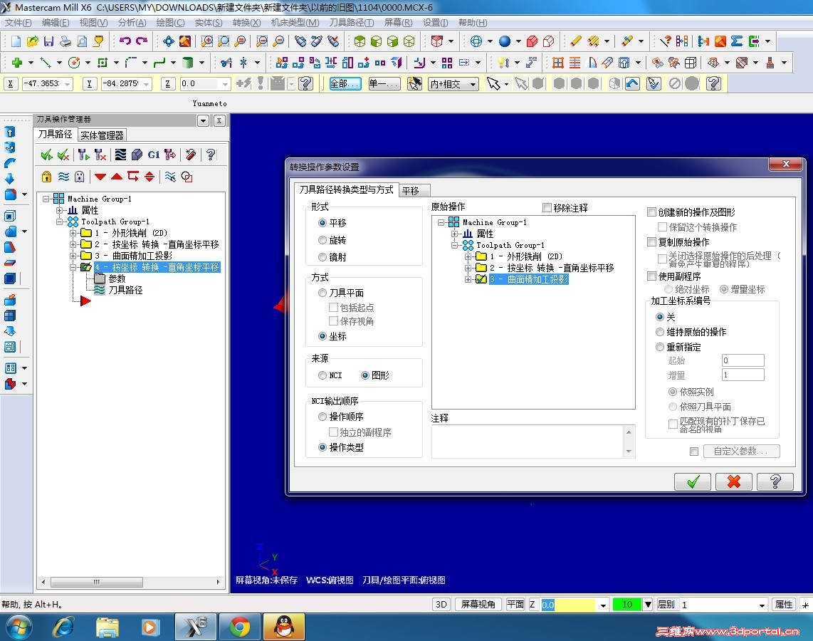
Task: Click the 屏幕视角 status bar button
Action: [478, 605]
